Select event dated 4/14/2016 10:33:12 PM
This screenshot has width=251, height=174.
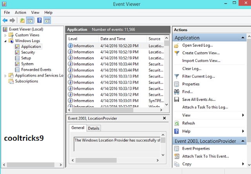point(115,95)
